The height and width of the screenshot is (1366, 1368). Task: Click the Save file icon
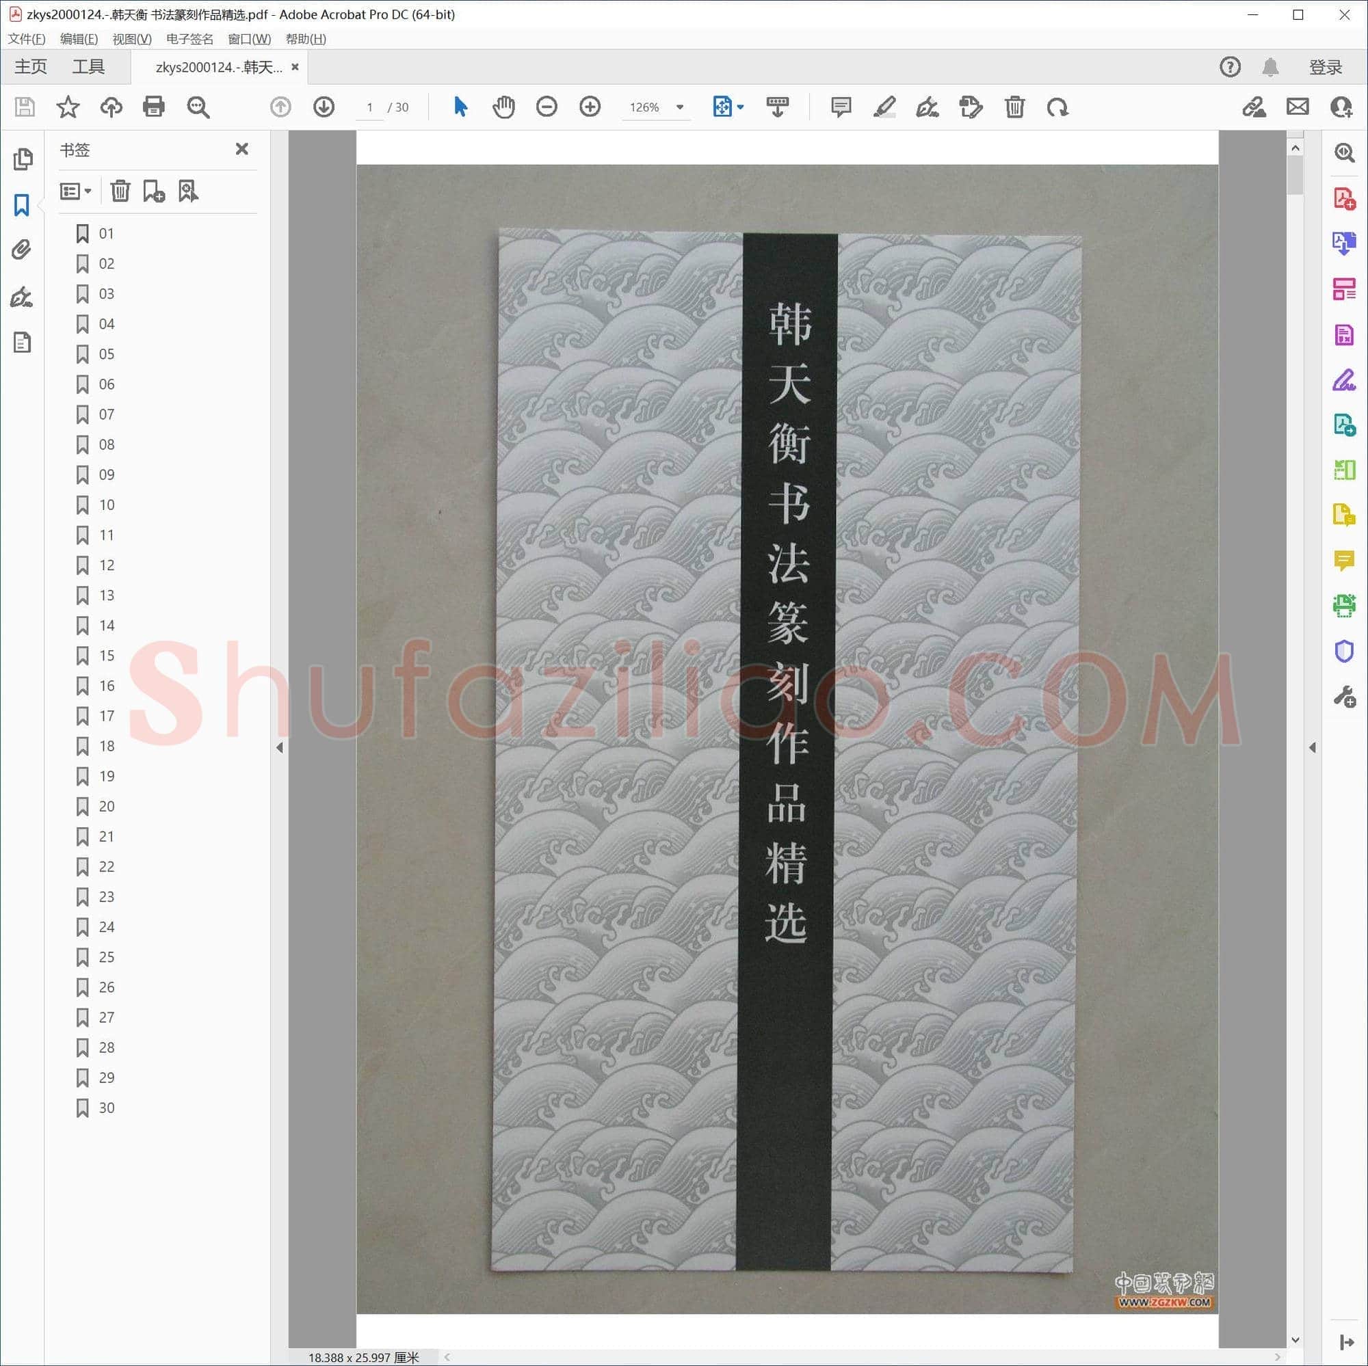[x=25, y=107]
